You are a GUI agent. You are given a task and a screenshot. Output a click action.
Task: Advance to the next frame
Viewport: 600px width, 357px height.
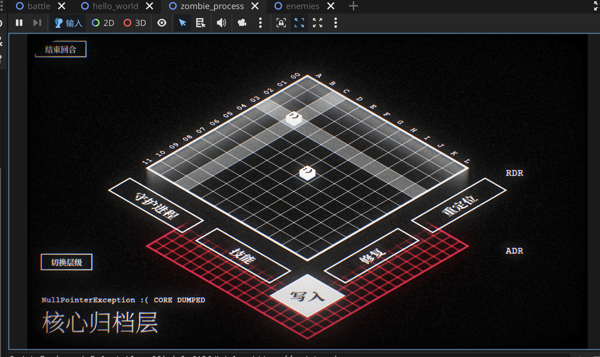point(37,23)
